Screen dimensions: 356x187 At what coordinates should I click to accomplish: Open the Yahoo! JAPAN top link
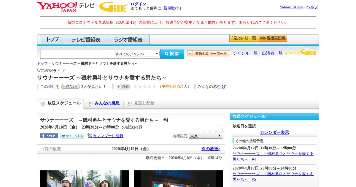pos(292,7)
